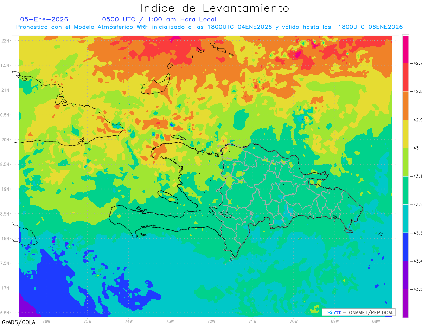Click the '22N' latitude label
422x326 pixels.
pos(6,40)
